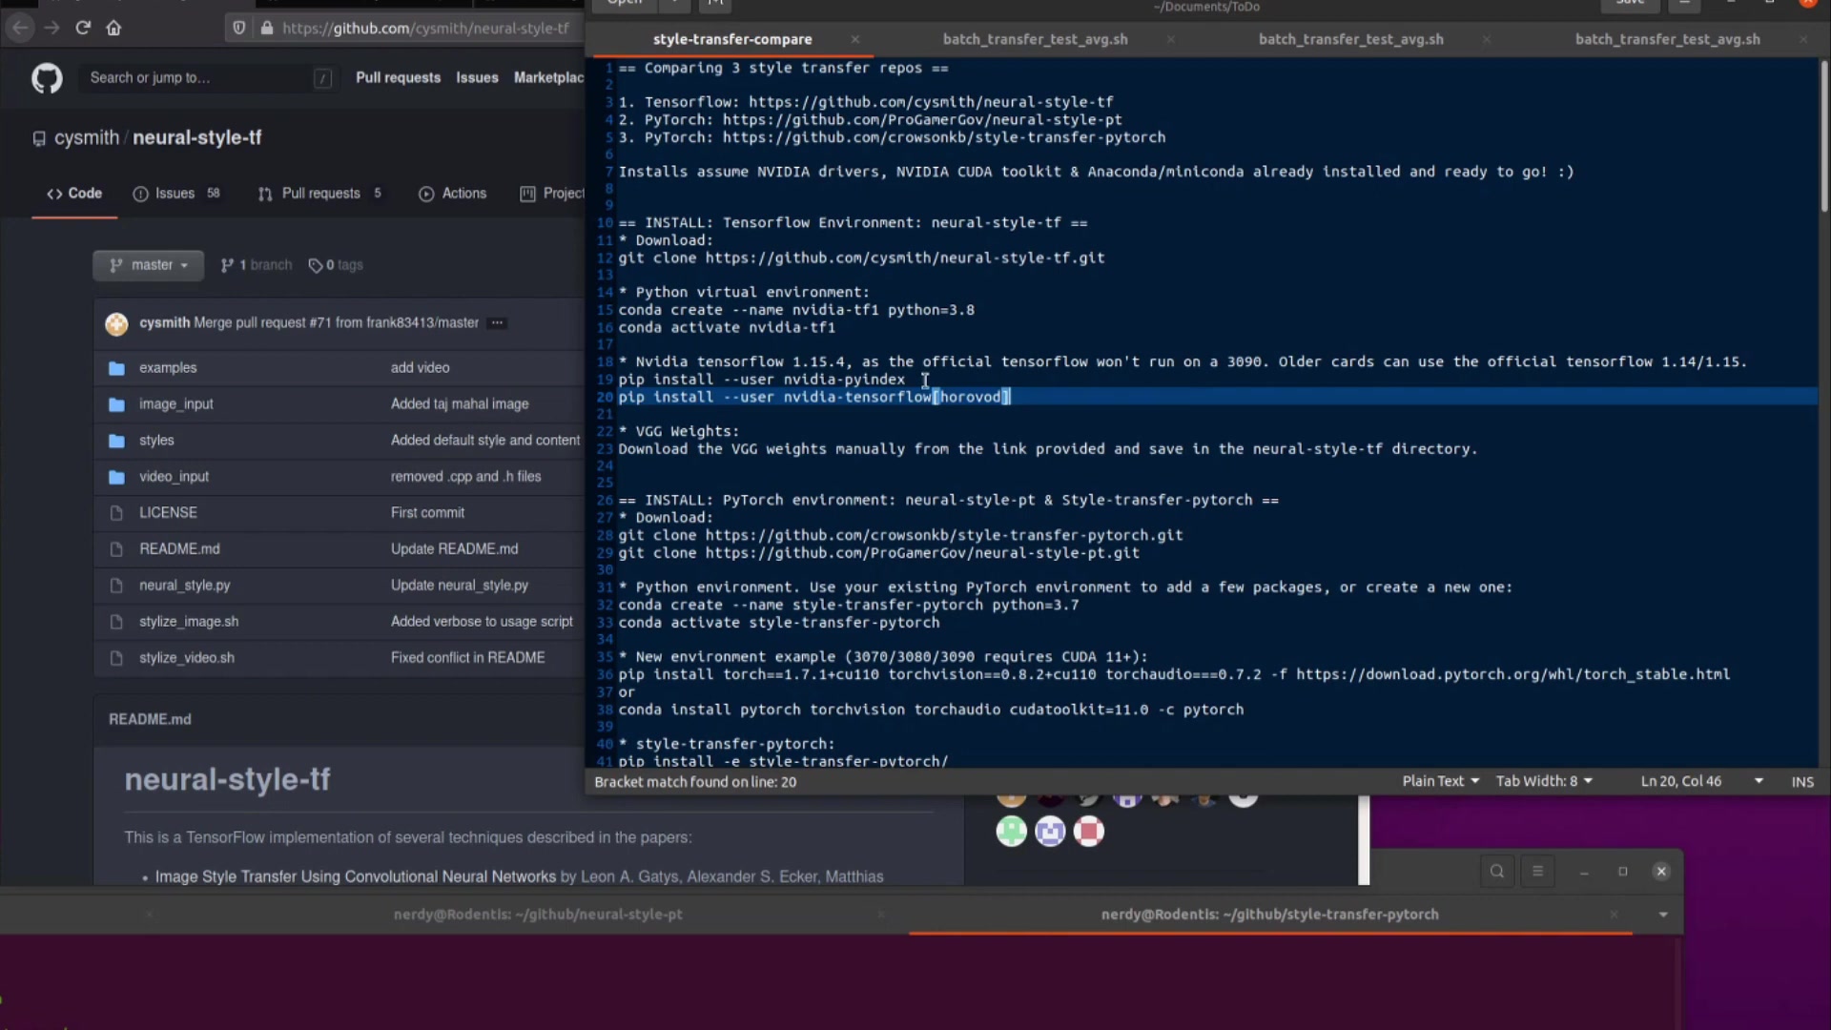The height and width of the screenshot is (1030, 1831).
Task: Switch to style-transfer-pytorch terminal tab
Action: point(1269,914)
